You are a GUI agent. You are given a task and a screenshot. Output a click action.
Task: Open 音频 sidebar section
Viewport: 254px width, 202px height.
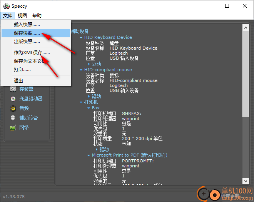pyautogui.click(x=24, y=108)
